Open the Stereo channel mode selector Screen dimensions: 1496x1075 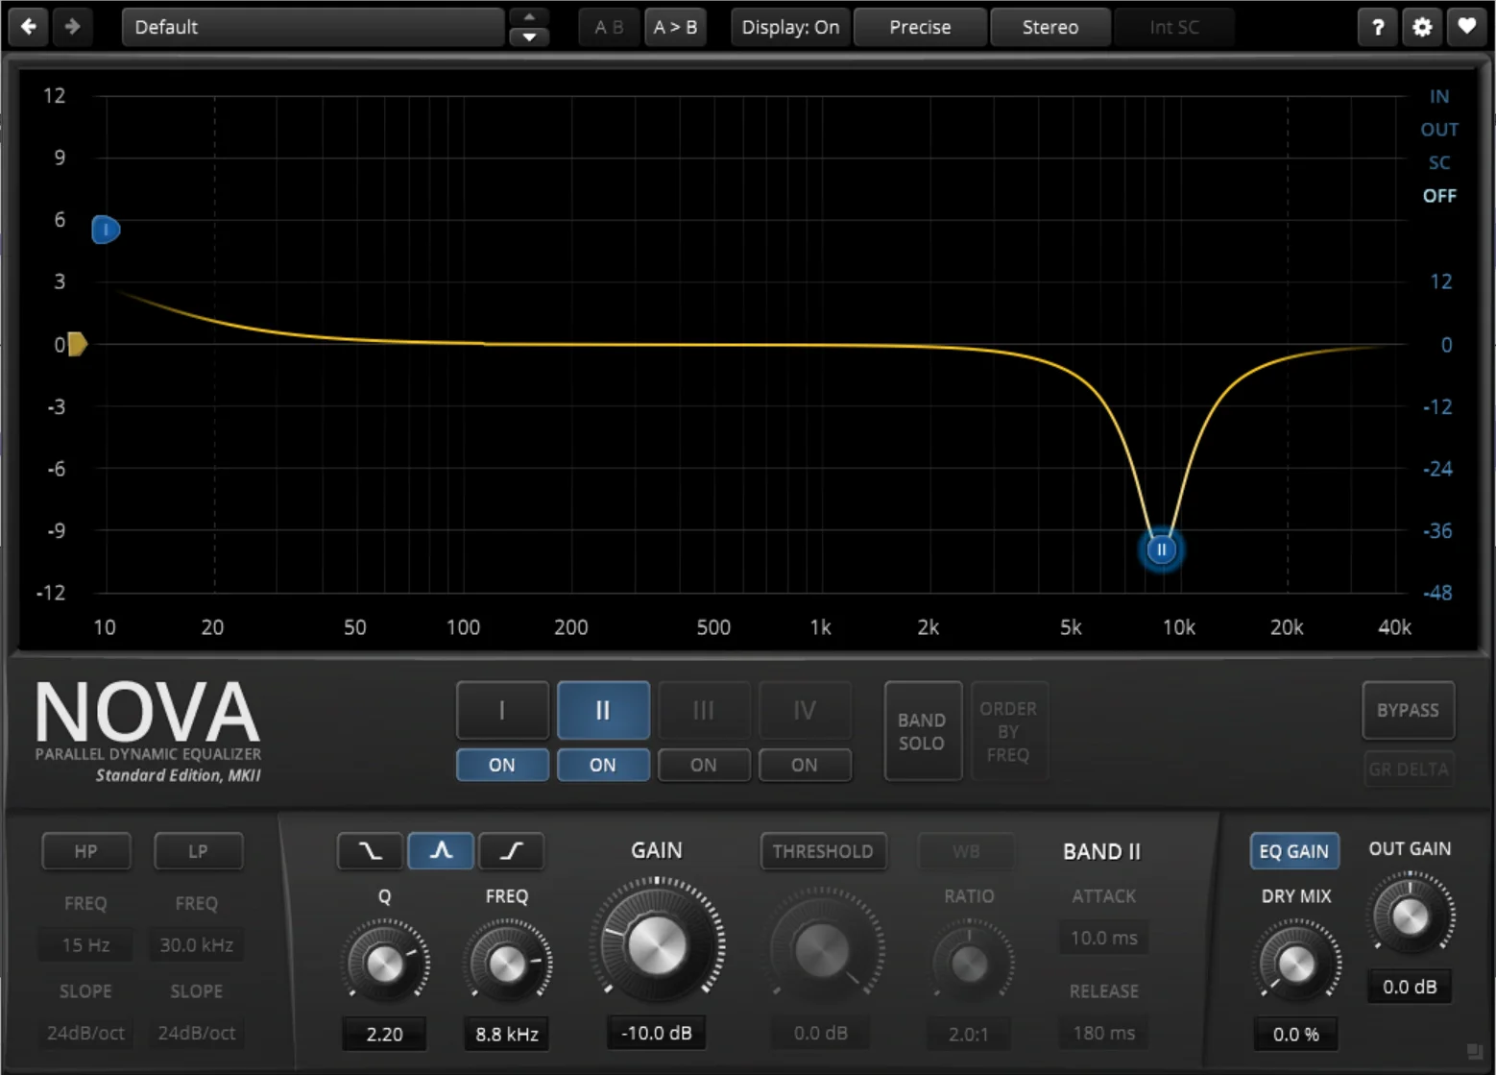point(1050,27)
